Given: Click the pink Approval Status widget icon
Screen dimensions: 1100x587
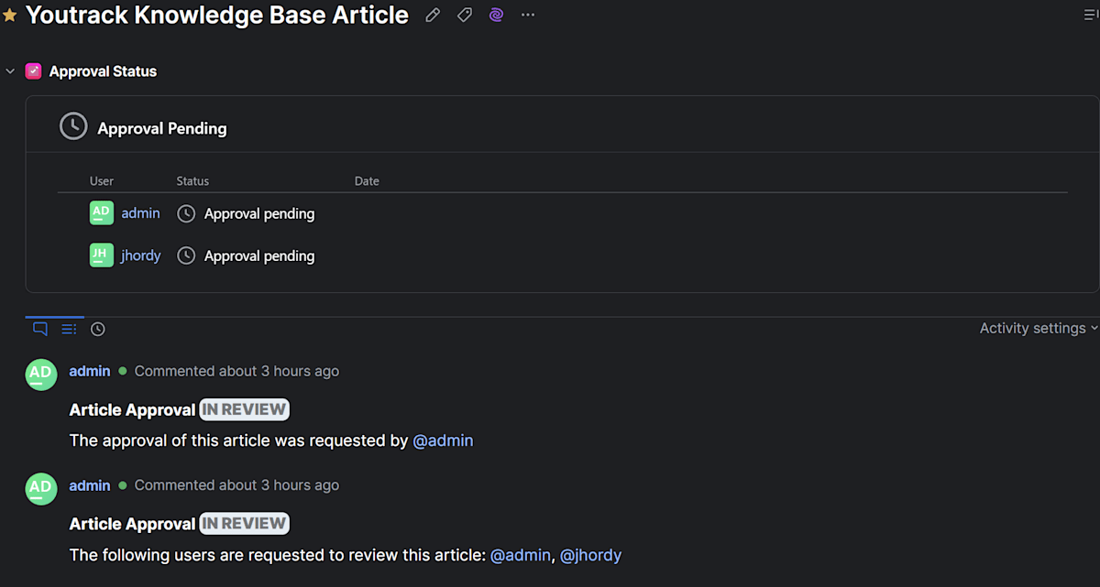Looking at the screenshot, I should pyautogui.click(x=34, y=71).
